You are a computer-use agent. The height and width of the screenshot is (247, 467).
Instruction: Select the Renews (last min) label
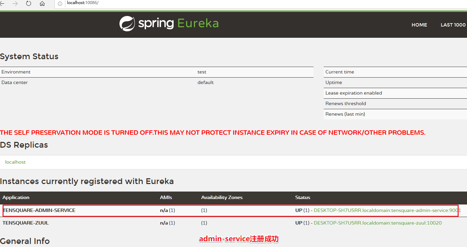pos(345,114)
